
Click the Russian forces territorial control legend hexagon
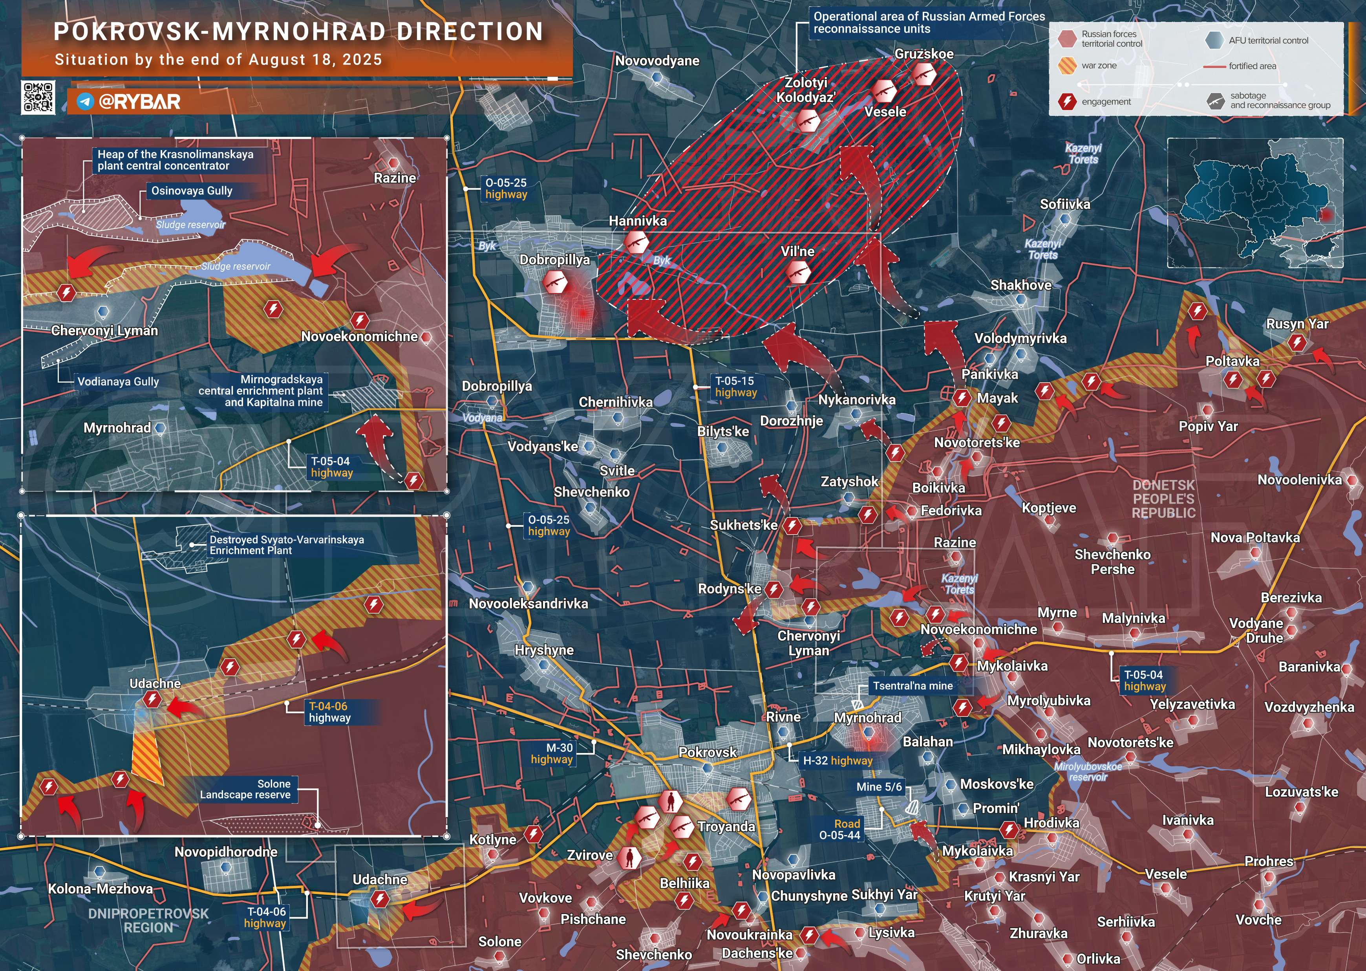(1067, 39)
